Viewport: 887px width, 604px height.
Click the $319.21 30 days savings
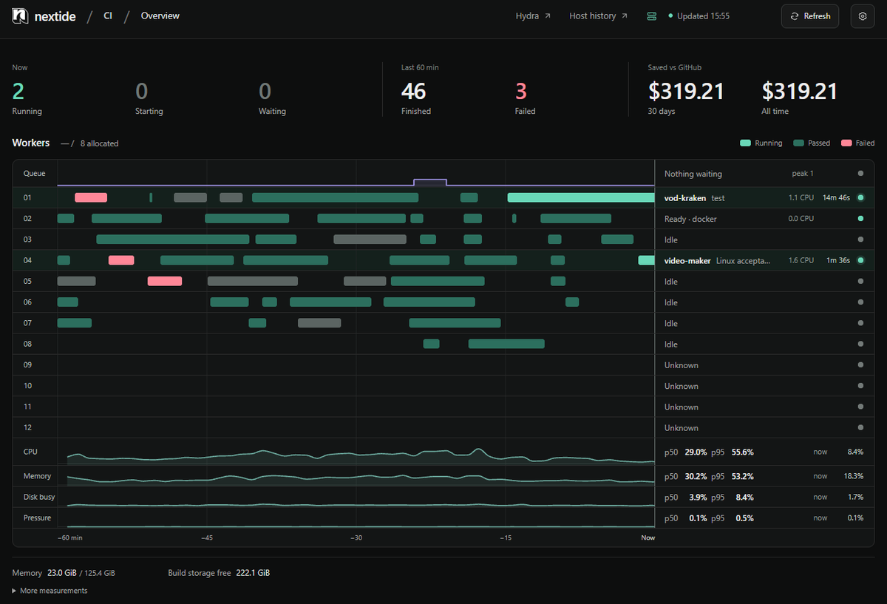click(x=687, y=98)
